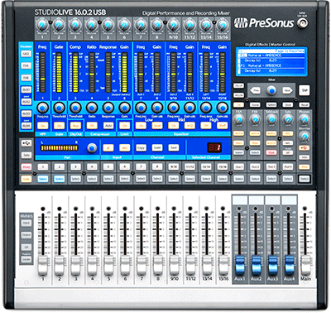Toggle the Compressor On button
The height and width of the screenshot is (313, 331).
[x=92, y=126]
